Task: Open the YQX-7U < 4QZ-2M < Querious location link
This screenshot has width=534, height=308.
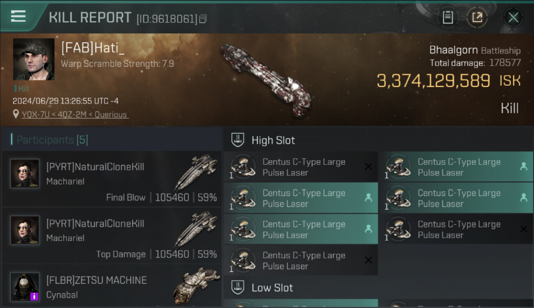Action: 74,115
